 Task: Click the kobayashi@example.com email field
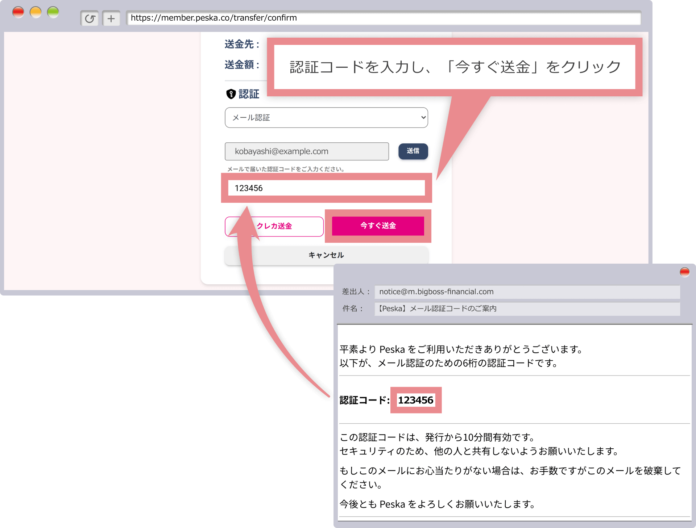pos(307,151)
